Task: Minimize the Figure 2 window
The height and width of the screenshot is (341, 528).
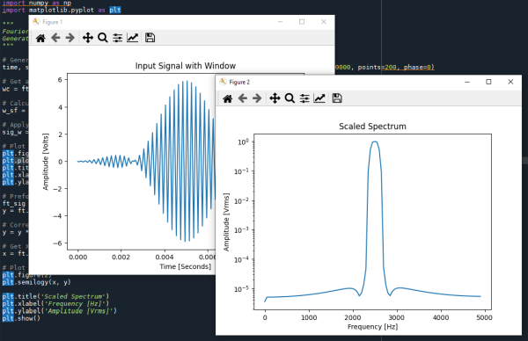Action: click(x=467, y=82)
